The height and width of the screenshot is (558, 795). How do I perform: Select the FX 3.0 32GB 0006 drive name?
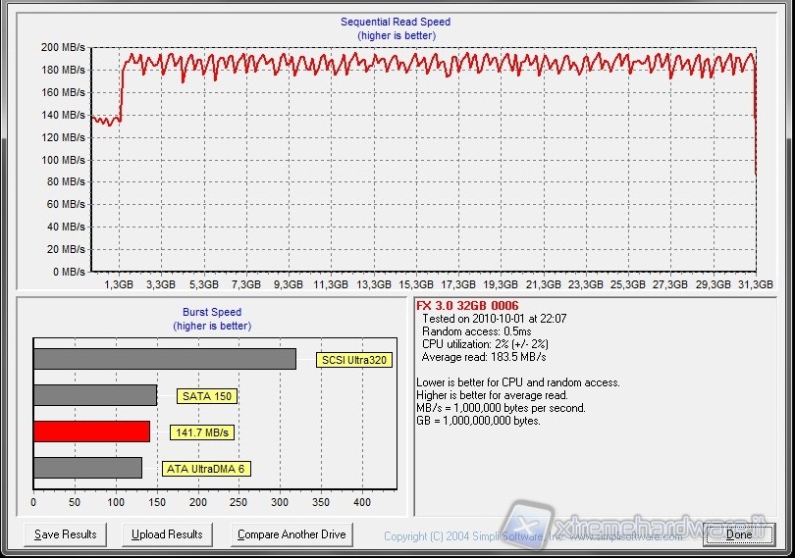(467, 306)
